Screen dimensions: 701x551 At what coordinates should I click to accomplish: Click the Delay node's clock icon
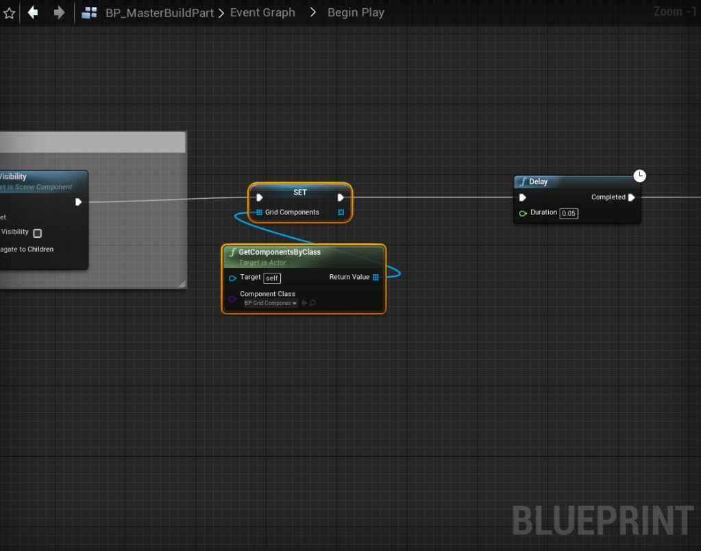tap(639, 175)
